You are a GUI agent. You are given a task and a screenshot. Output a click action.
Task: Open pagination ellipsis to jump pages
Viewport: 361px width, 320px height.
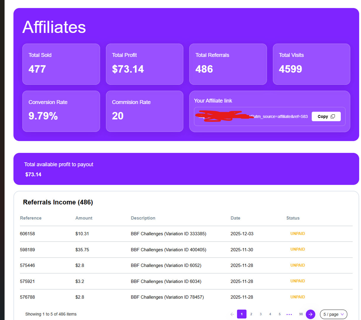tap(289, 314)
